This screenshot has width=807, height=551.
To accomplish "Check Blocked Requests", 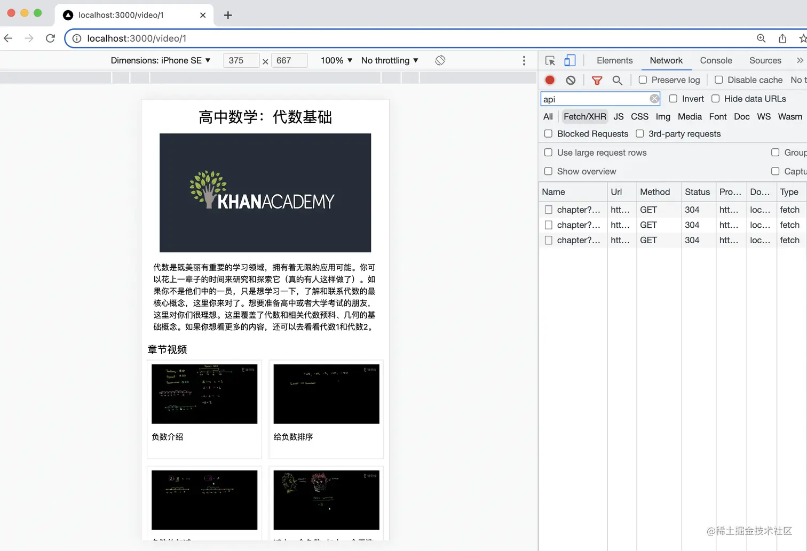I will coord(548,133).
